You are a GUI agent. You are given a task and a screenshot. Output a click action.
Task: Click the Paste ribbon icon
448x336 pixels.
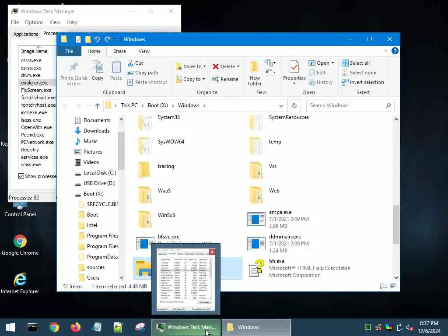(116, 66)
